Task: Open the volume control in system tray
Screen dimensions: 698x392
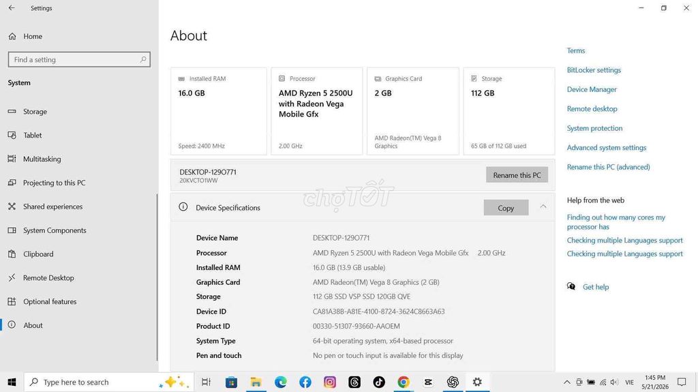Action: (614, 382)
